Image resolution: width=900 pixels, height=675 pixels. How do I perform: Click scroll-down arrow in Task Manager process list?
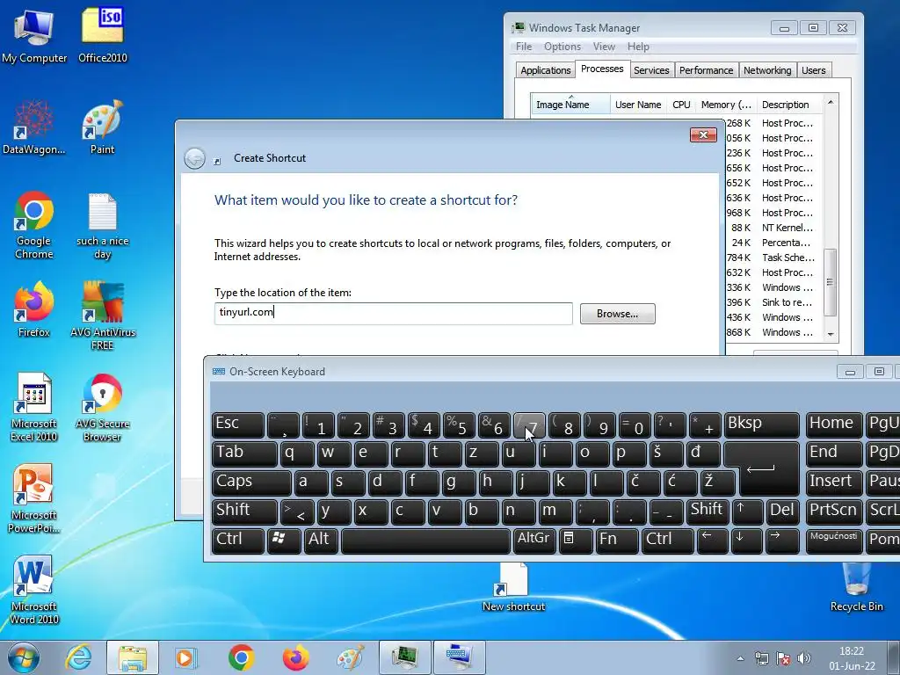(x=830, y=334)
